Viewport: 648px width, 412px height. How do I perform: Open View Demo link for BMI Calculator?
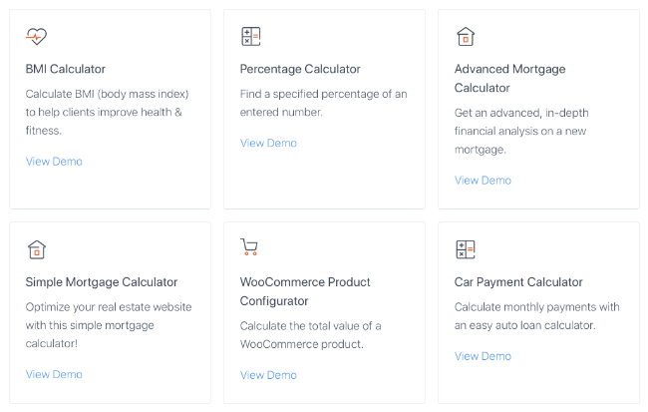tap(54, 162)
